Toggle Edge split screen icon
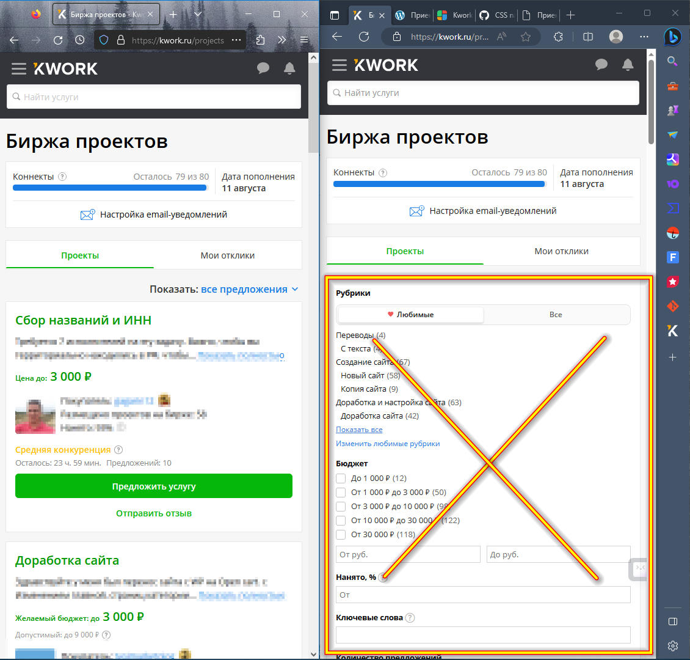This screenshot has height=660, width=690. [x=588, y=37]
